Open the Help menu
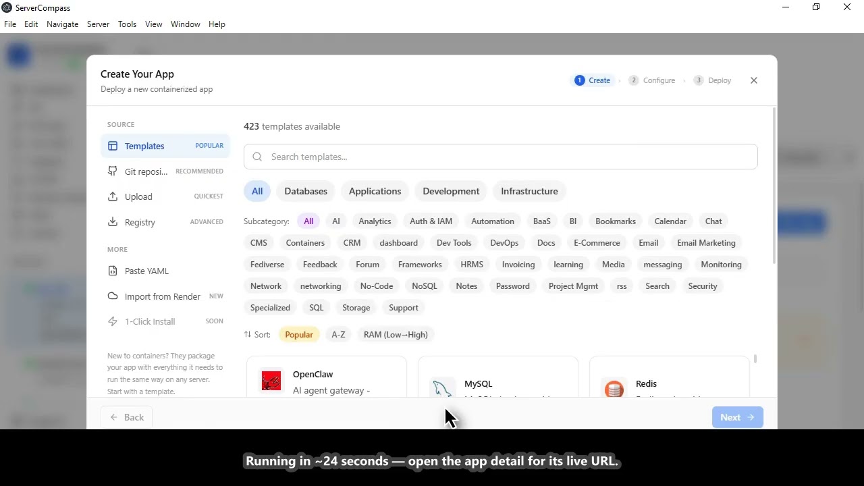The height and width of the screenshot is (486, 864). (x=217, y=24)
